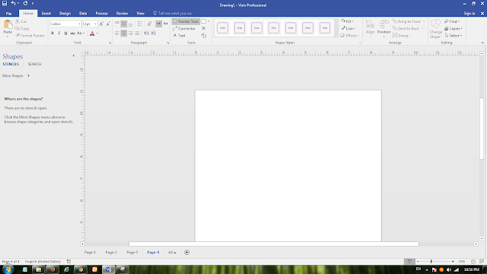Select the Rectangle shape tool
The height and width of the screenshot is (274, 487).
coord(203,21)
